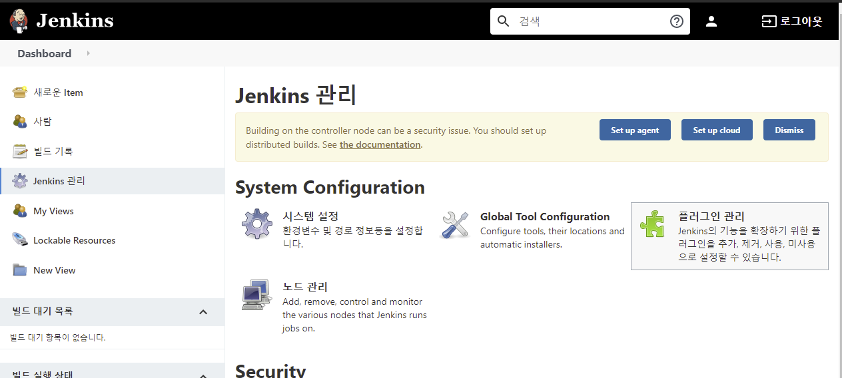Click the Set up agent button
The image size is (842, 378).
(x=635, y=130)
